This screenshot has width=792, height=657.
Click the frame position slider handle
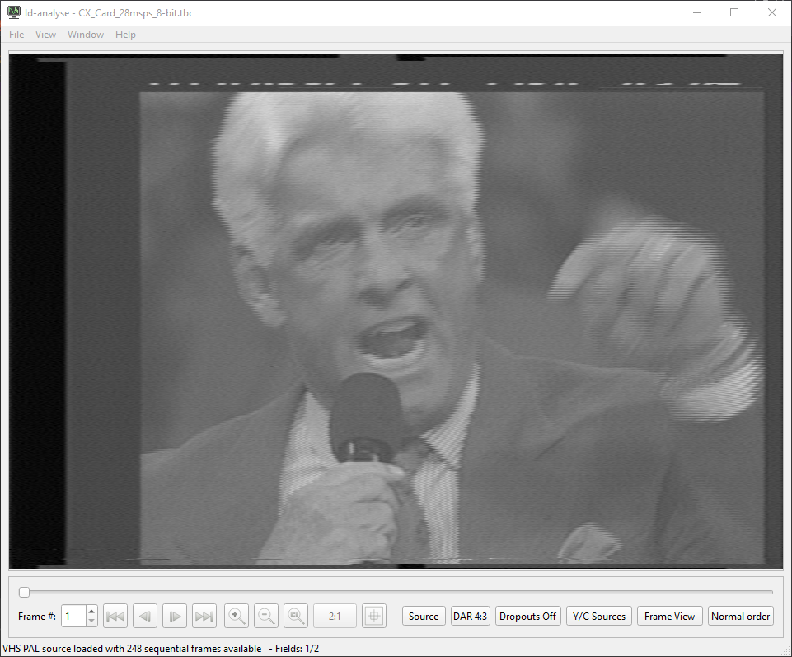[x=24, y=592]
